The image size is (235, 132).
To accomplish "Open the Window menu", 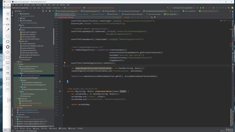I will [63, 5].
